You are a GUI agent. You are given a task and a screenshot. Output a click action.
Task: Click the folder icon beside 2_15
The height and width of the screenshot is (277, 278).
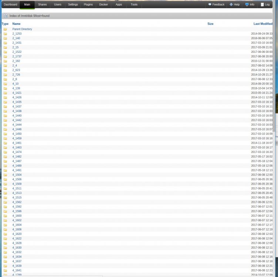pyautogui.click(x=5, y=47)
